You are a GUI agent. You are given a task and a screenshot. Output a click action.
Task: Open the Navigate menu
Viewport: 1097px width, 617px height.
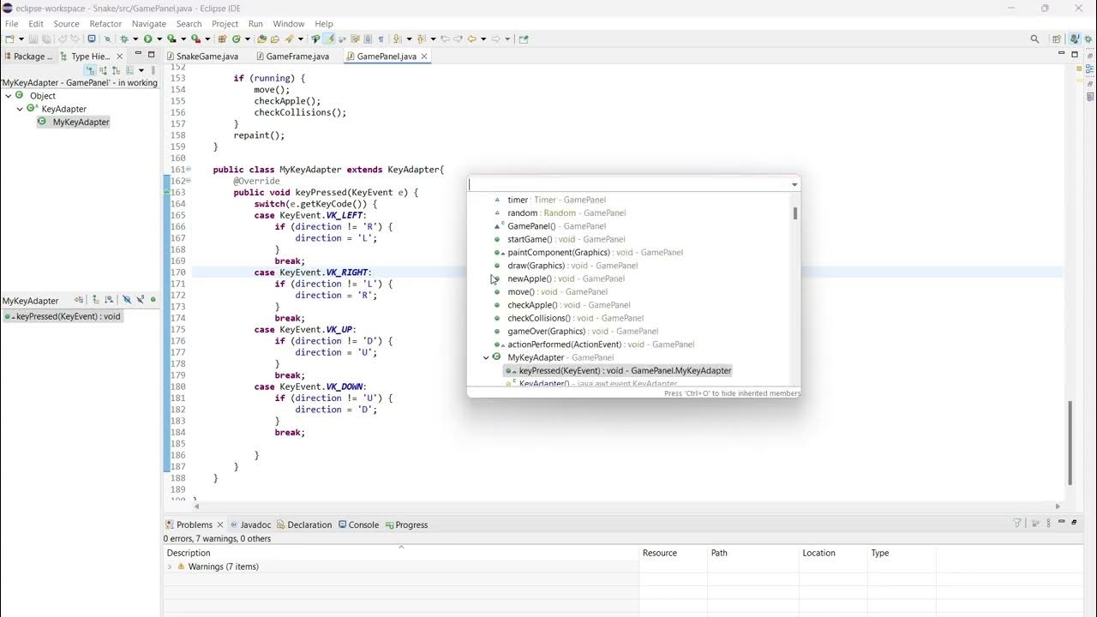pyautogui.click(x=149, y=24)
